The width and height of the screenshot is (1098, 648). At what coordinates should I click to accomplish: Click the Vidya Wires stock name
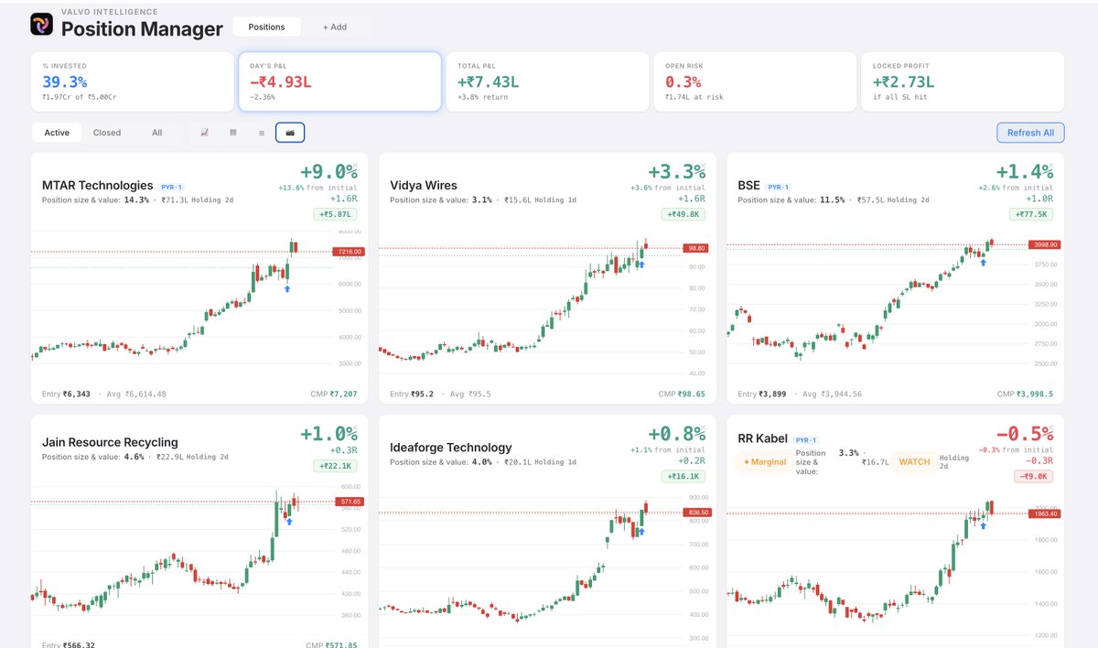pos(424,186)
